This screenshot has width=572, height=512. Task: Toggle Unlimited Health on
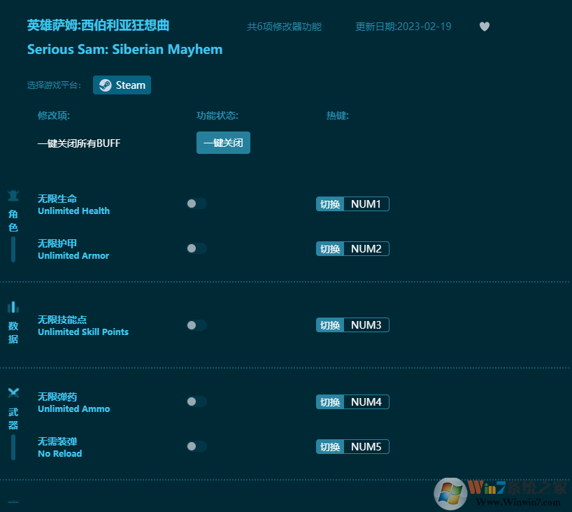(x=196, y=204)
